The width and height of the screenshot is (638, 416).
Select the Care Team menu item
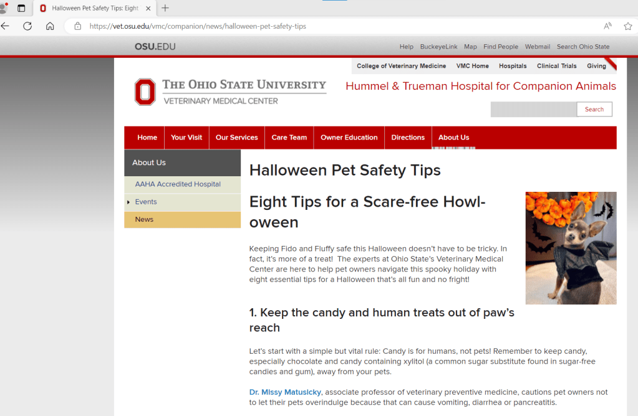click(289, 138)
